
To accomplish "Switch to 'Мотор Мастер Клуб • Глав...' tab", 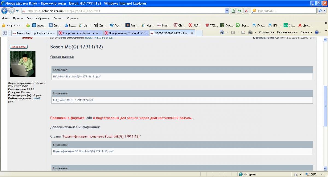I will click(34, 33).
